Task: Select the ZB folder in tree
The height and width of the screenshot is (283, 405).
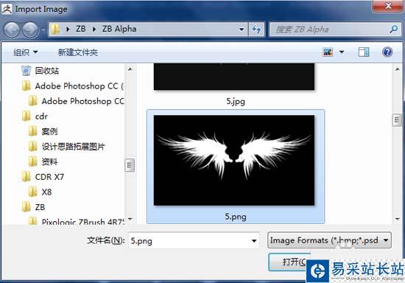Action: [x=40, y=207]
